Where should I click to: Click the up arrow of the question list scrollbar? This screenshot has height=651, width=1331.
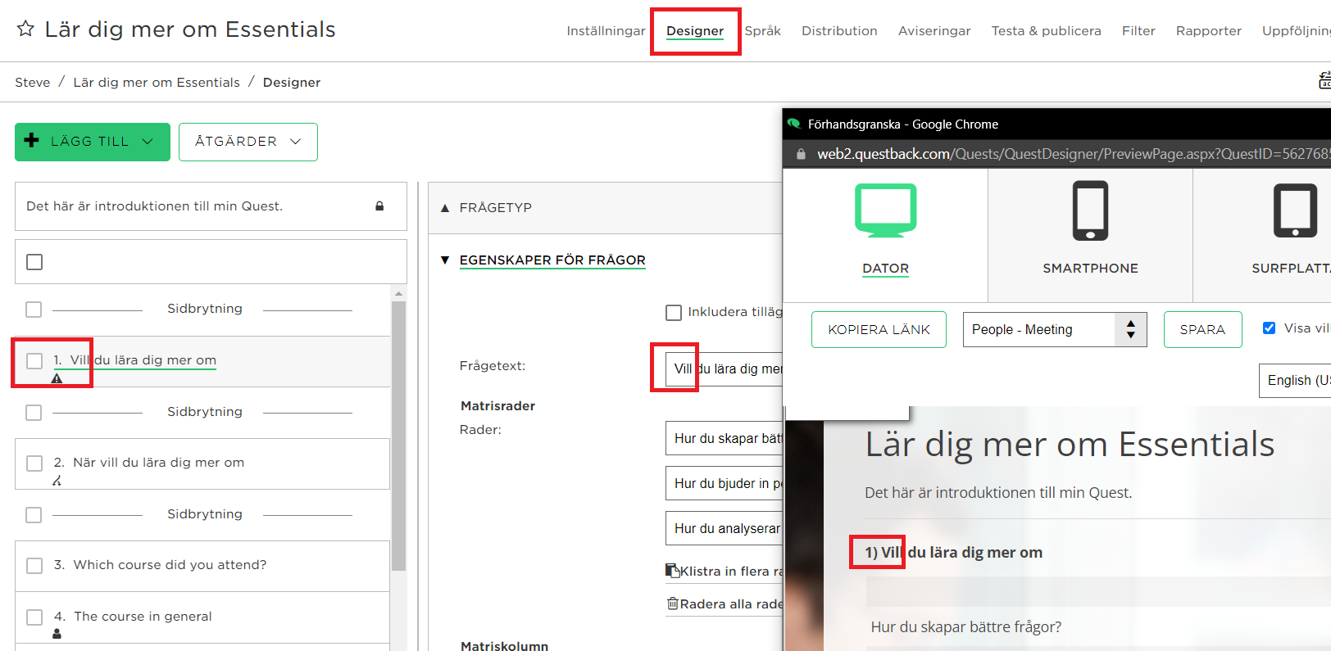(x=399, y=293)
